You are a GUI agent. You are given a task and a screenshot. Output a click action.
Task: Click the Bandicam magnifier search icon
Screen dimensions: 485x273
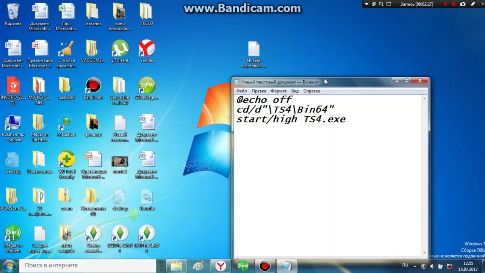[x=381, y=4]
